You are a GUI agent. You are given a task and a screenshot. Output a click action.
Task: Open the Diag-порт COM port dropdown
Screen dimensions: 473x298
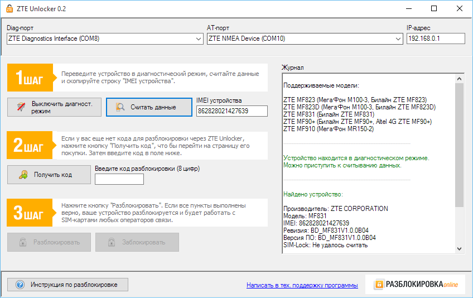tap(105, 39)
